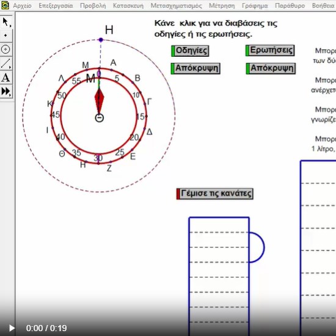
Task: Click the Γέμισε τις κανάτες button
Action: pos(214,194)
